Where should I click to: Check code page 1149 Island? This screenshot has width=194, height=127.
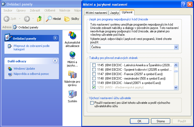click(94, 83)
